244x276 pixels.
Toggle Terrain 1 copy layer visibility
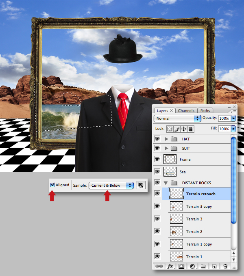[x=157, y=244]
